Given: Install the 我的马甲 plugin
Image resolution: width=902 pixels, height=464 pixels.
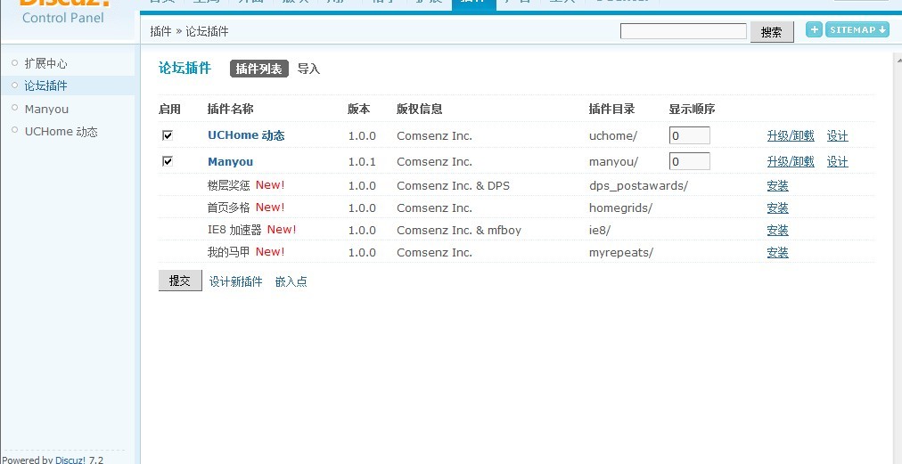Looking at the screenshot, I should [x=778, y=252].
